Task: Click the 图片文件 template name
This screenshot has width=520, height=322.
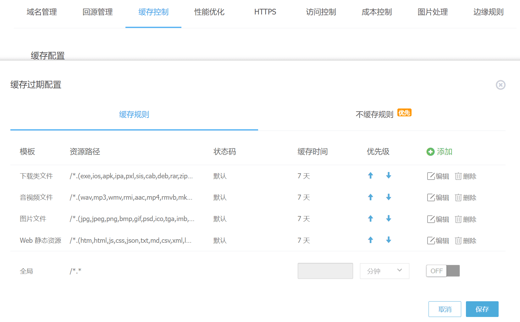Action: (x=33, y=219)
